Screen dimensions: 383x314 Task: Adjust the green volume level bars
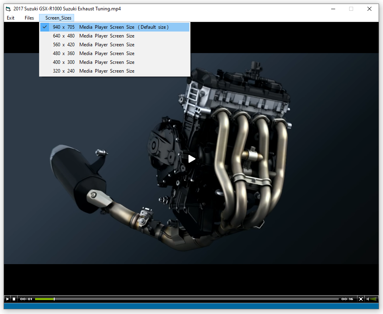[x=373, y=299]
